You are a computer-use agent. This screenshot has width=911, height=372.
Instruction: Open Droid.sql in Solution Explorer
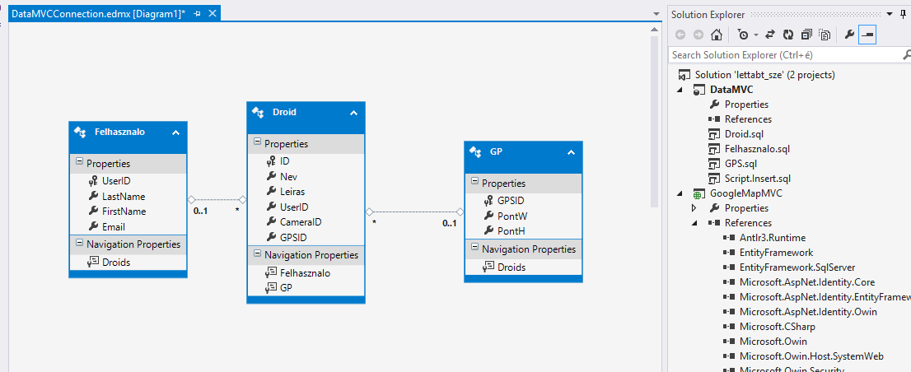[x=743, y=134]
